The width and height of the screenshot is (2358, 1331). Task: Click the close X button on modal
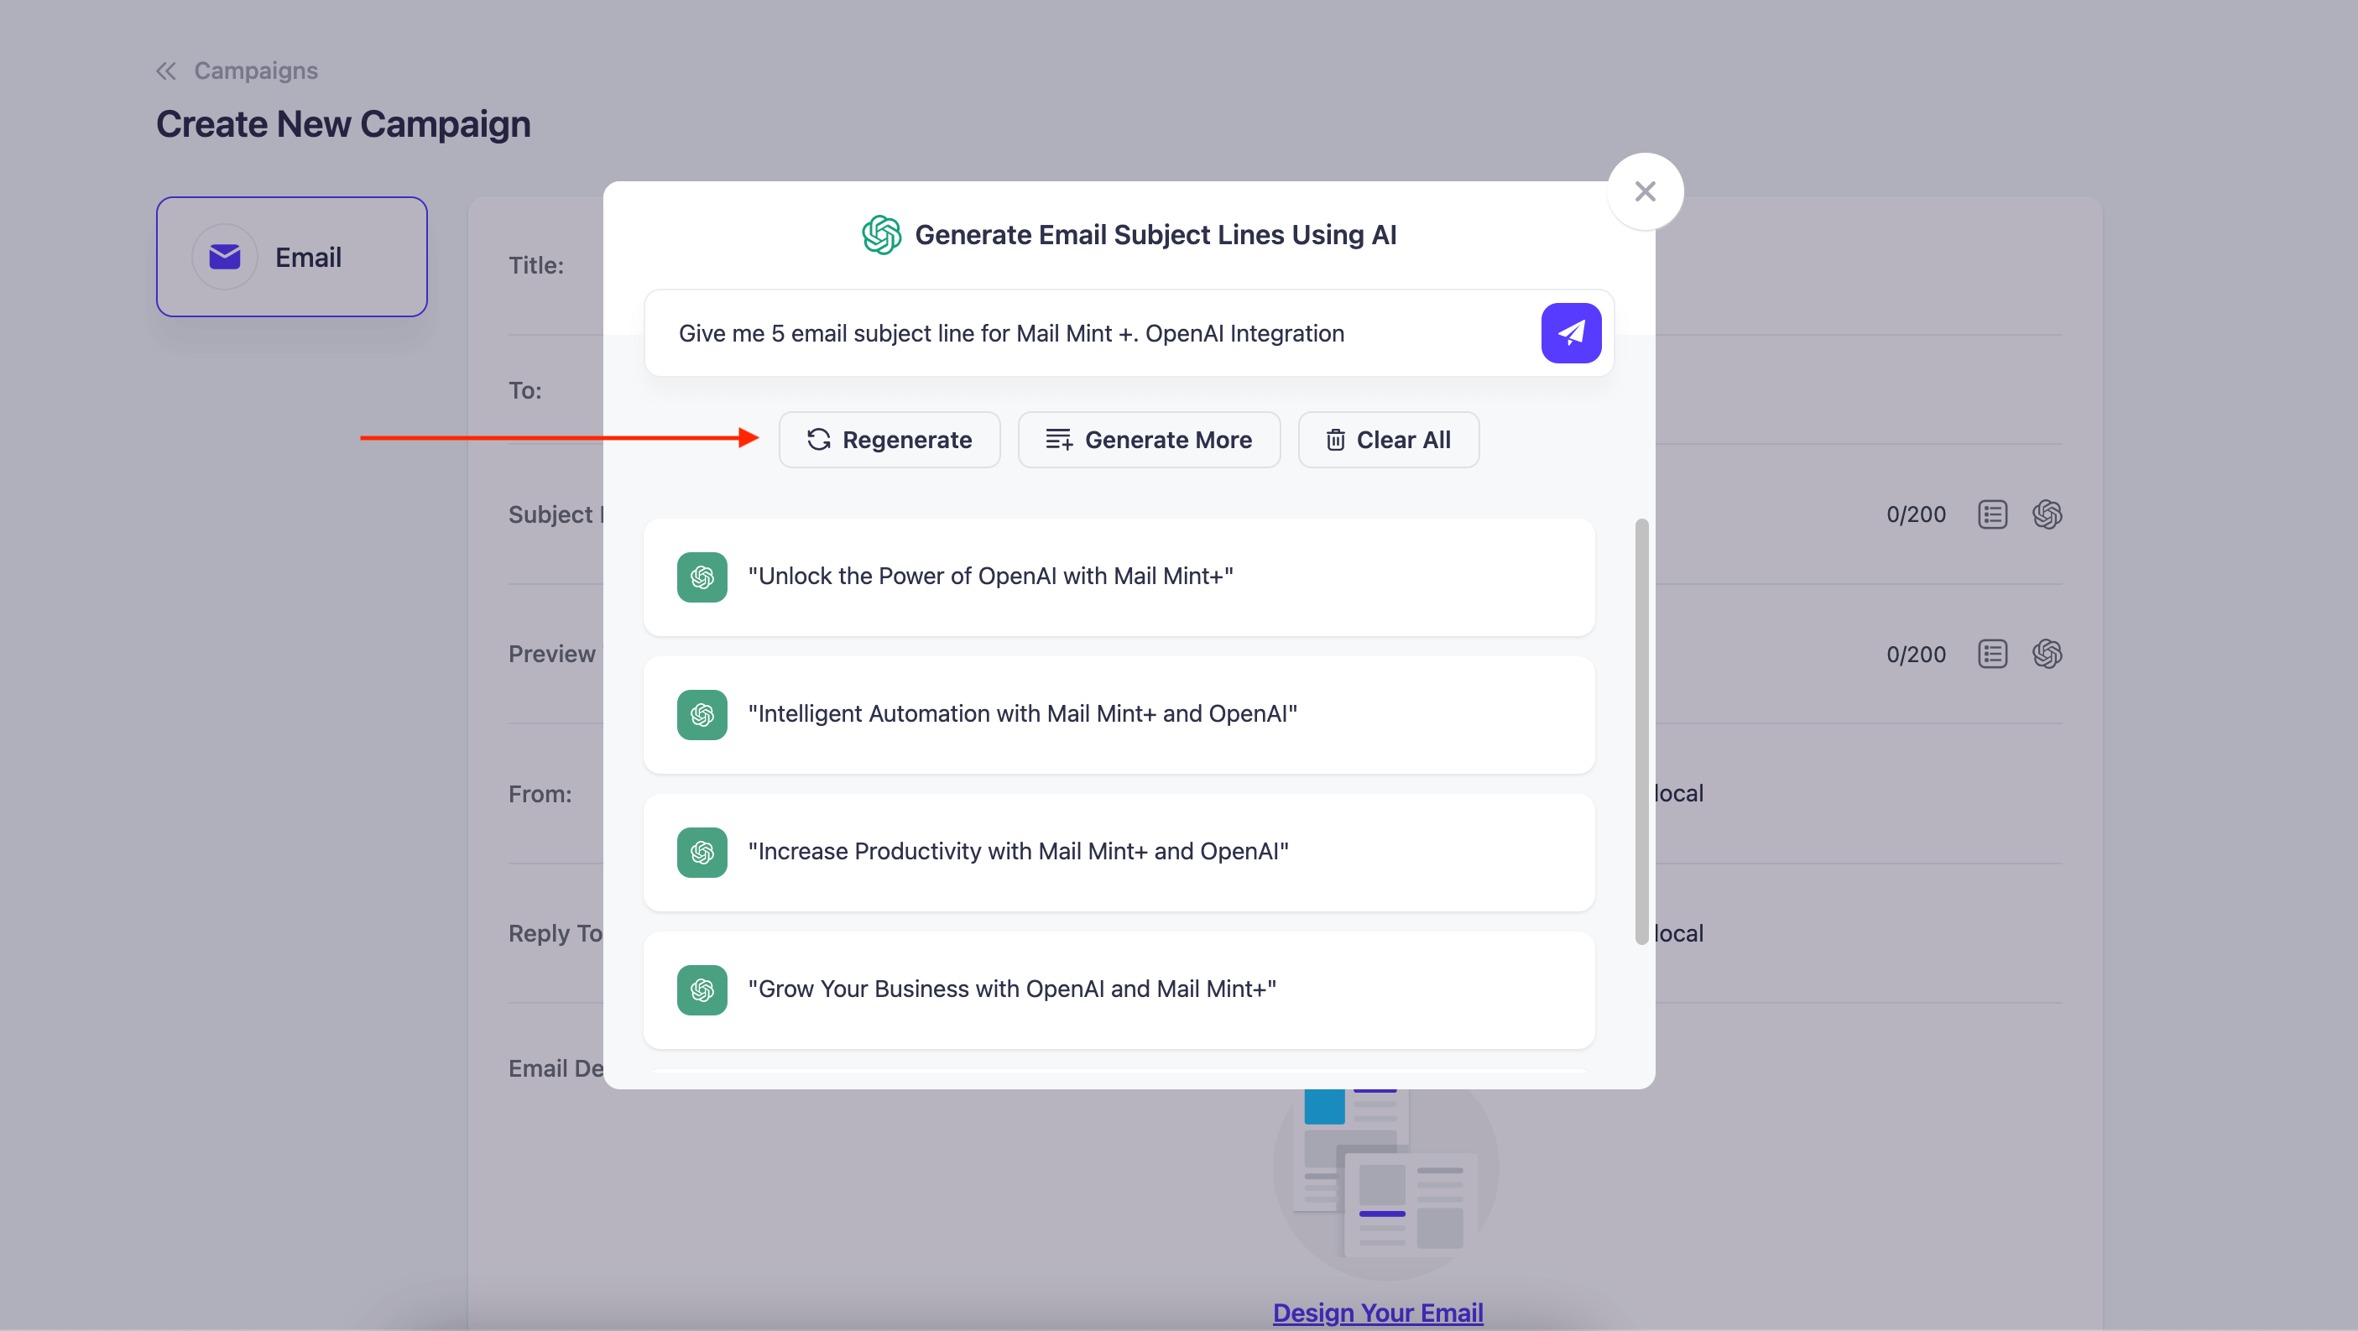[x=1646, y=190]
